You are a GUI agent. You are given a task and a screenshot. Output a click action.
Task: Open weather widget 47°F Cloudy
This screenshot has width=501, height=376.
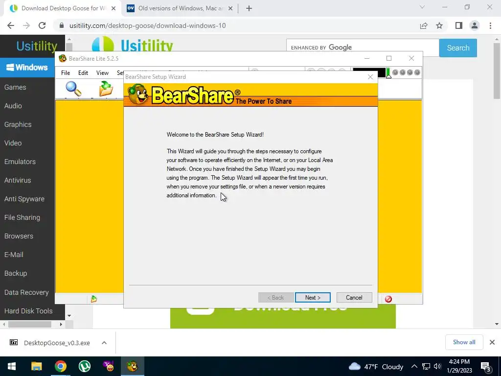click(x=376, y=366)
